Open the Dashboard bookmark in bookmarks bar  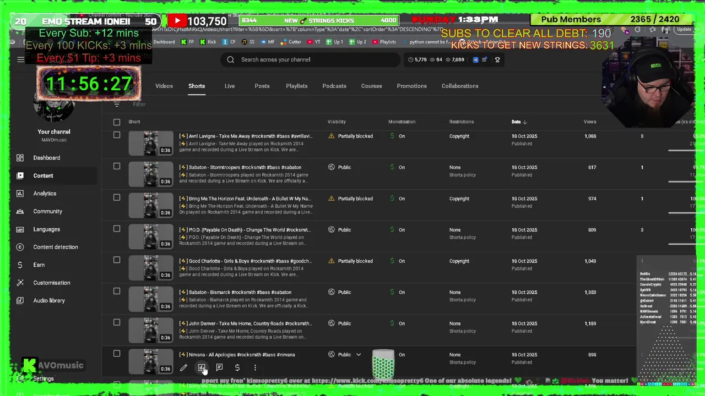click(164, 42)
